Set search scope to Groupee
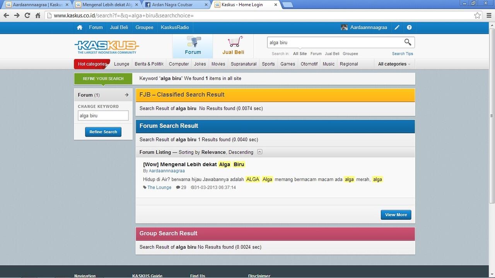Image resolution: width=495 pixels, height=278 pixels. pos(350,54)
